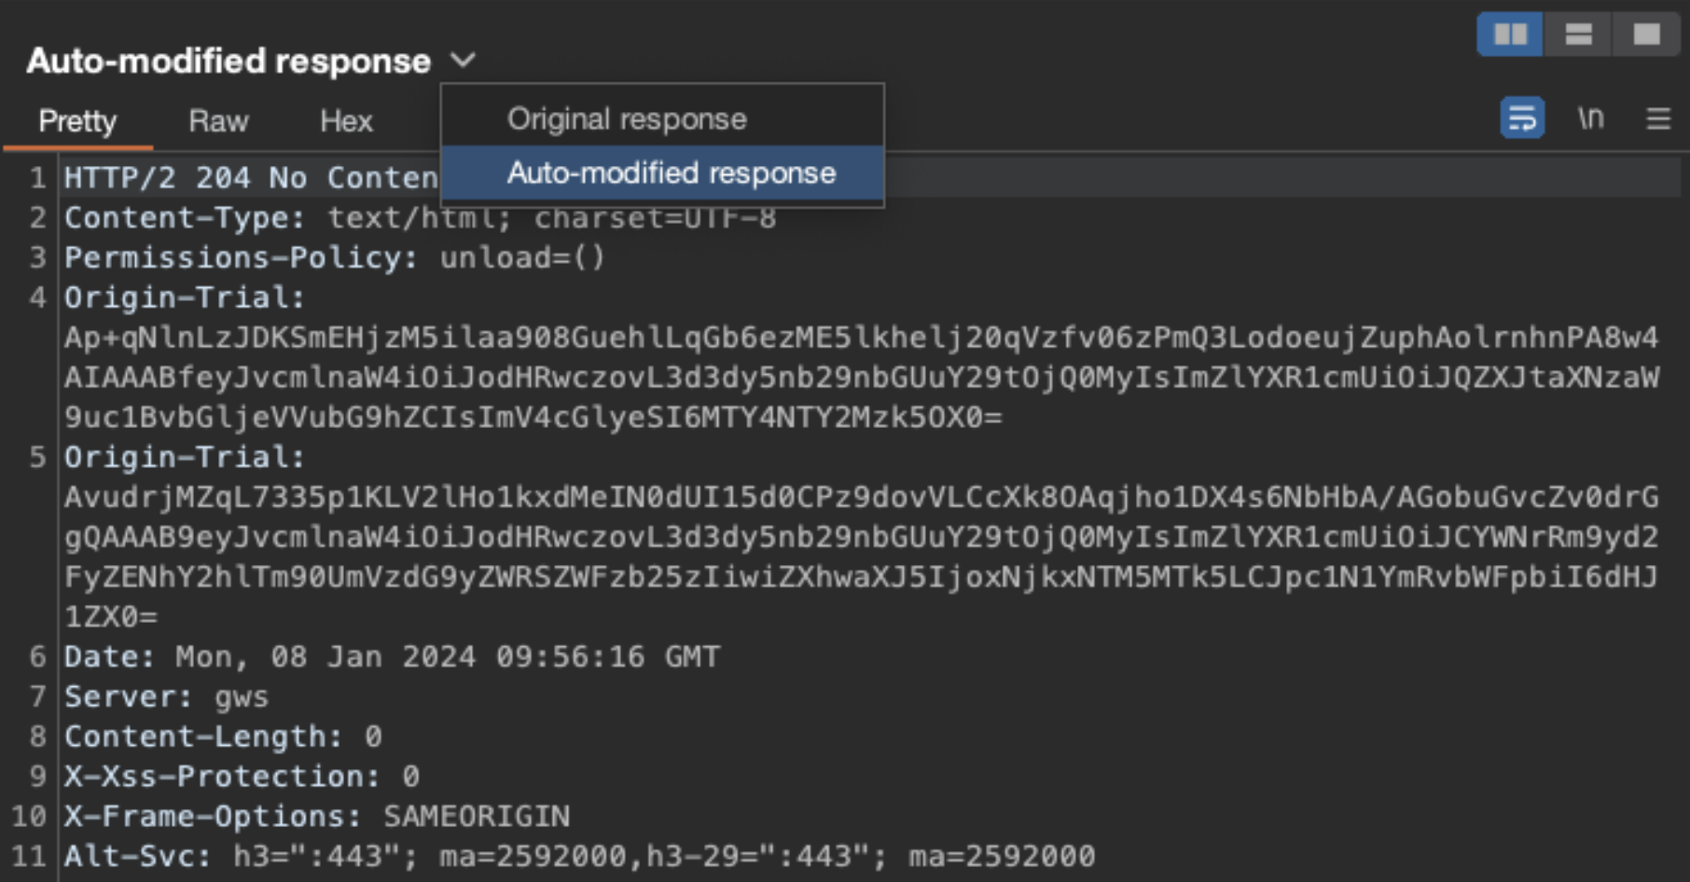Open the Pretty tab
Image resolution: width=1690 pixels, height=882 pixels.
77,121
